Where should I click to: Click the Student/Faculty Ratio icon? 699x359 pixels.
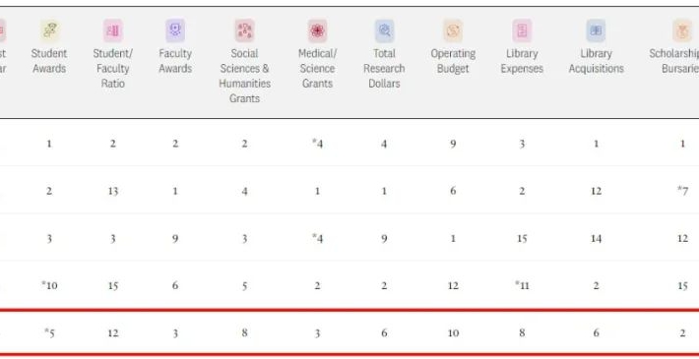pyautogui.click(x=113, y=30)
